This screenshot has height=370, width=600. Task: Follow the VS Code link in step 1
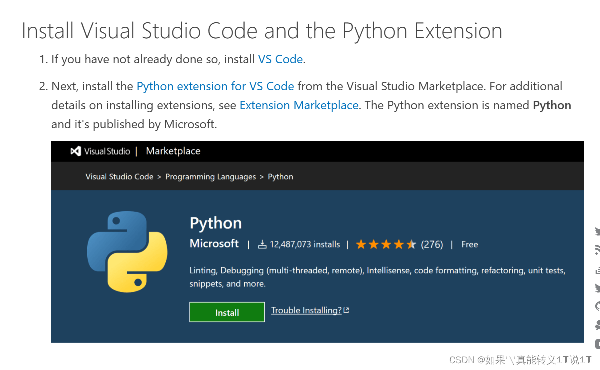pos(280,59)
